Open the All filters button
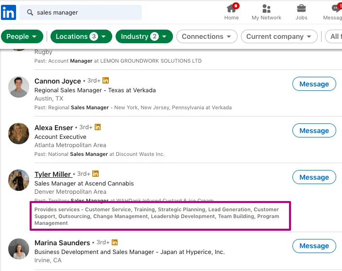 pyautogui.click(x=334, y=36)
